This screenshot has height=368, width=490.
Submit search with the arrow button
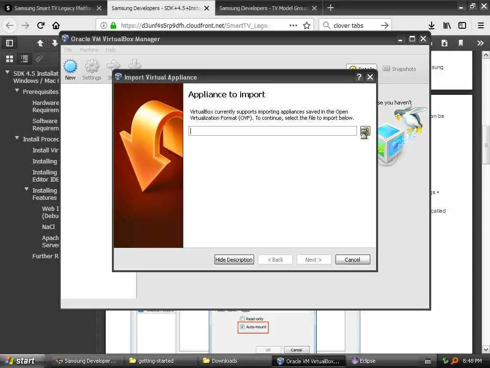[x=385, y=25]
